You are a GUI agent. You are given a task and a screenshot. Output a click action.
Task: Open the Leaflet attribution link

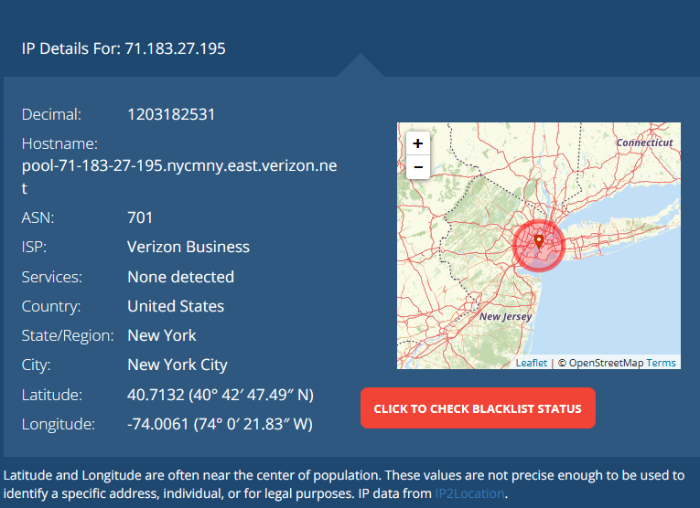click(531, 363)
